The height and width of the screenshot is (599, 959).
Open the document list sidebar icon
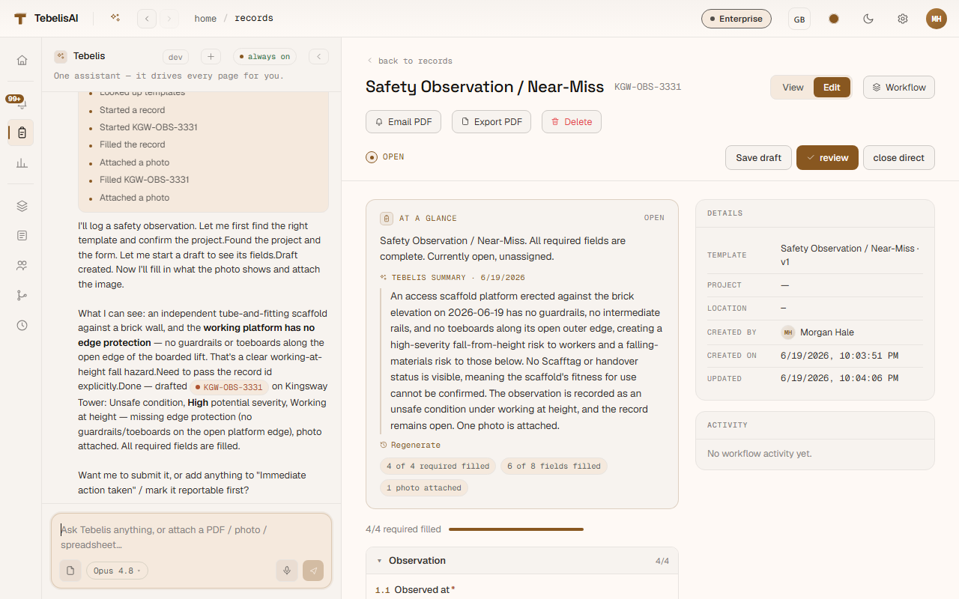point(22,235)
